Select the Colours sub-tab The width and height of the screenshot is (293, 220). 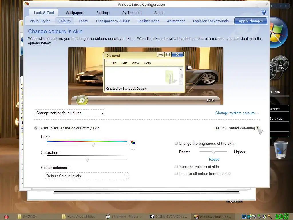point(64,21)
